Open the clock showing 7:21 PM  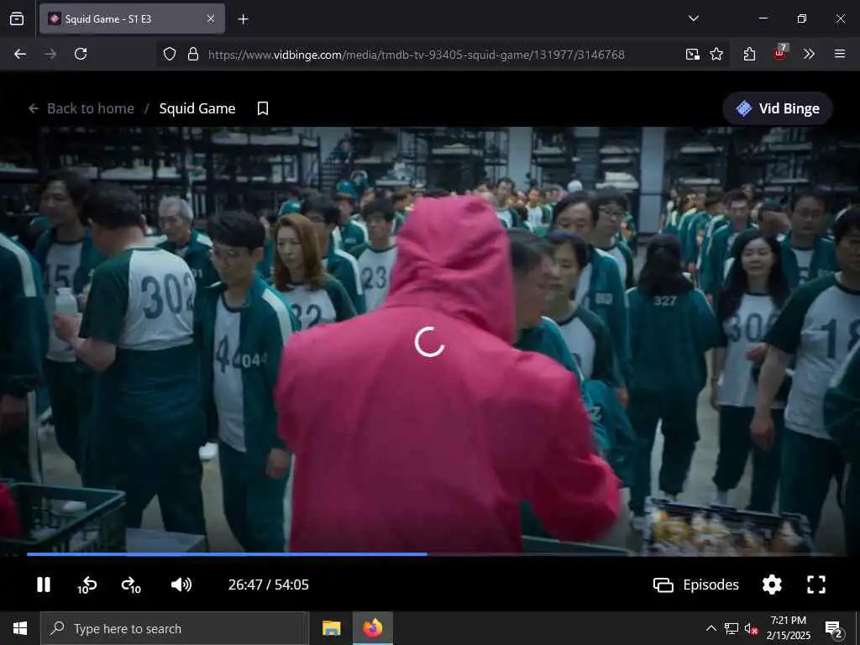pyautogui.click(x=788, y=628)
